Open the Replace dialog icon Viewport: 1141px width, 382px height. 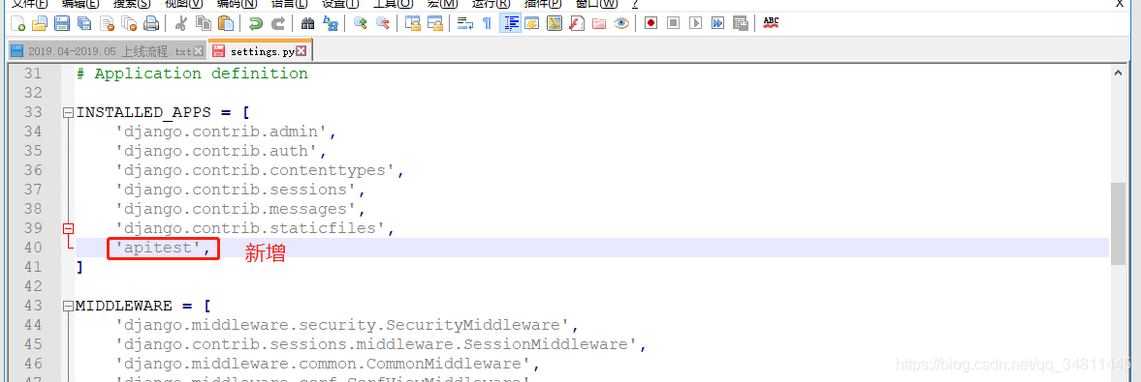331,23
